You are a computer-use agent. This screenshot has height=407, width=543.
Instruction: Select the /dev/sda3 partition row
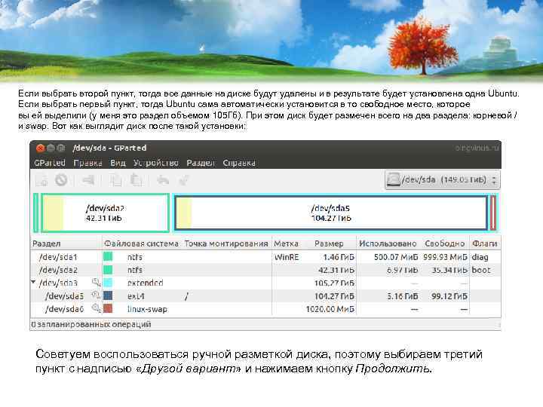[x=265, y=283]
